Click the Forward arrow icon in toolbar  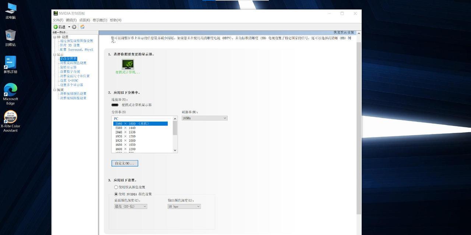point(74,27)
